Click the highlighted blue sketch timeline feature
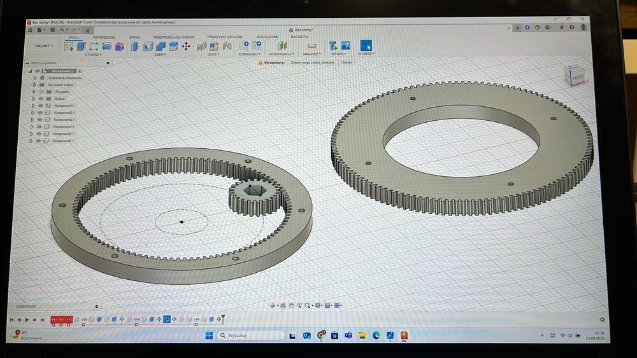This screenshot has height=358, width=637. pos(166,319)
